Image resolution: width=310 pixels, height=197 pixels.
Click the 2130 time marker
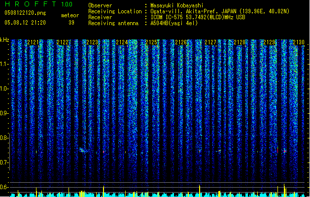(299, 42)
